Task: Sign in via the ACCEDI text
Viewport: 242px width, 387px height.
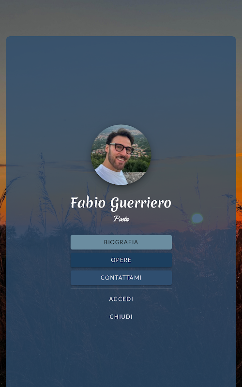Action: (x=121, y=299)
